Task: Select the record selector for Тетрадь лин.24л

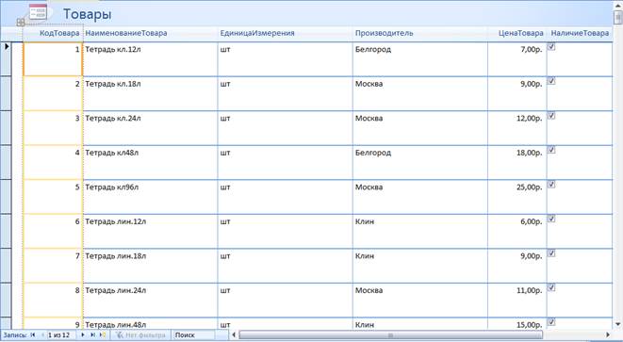Action: pyautogui.click(x=6, y=300)
